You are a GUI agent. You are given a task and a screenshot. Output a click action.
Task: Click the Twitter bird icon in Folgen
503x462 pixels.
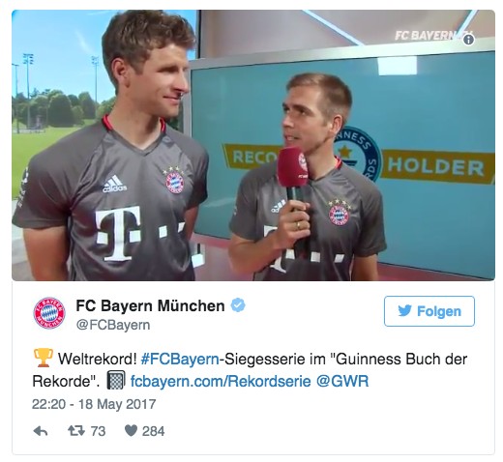click(x=404, y=311)
